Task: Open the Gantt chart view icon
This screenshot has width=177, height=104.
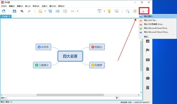Action: click(117, 11)
